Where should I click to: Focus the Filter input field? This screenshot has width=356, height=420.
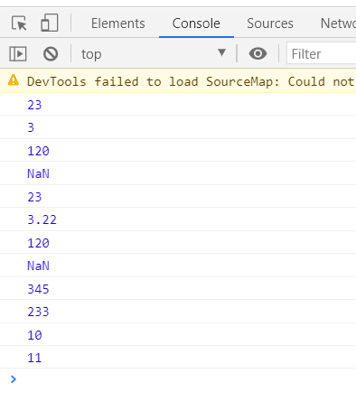(322, 53)
